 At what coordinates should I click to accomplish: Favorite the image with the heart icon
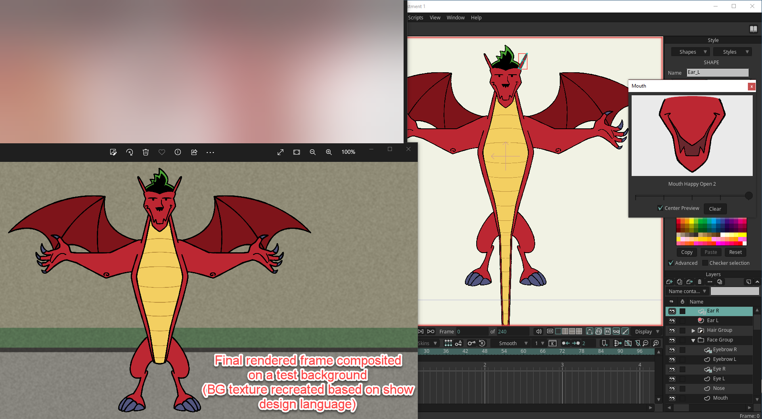[x=162, y=152]
